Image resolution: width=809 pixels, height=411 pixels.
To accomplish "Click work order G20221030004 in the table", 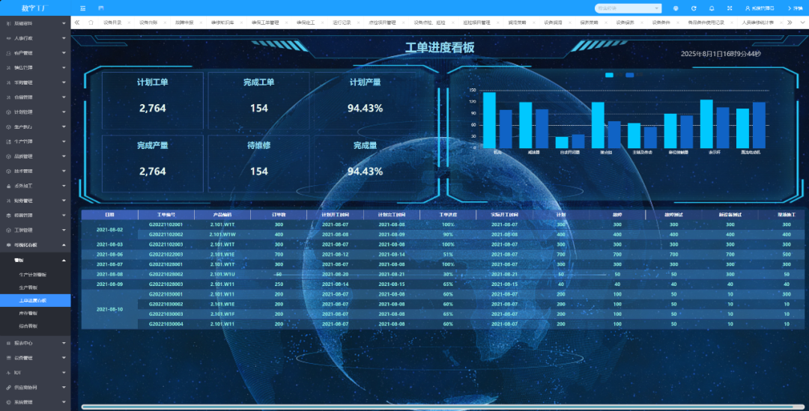I will click(x=166, y=324).
